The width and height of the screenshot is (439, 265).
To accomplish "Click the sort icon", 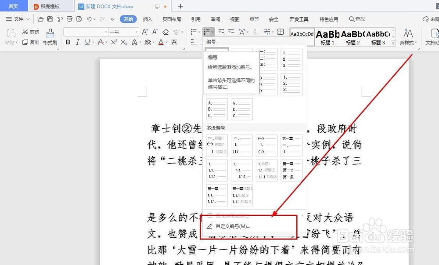I will [x=256, y=32].
